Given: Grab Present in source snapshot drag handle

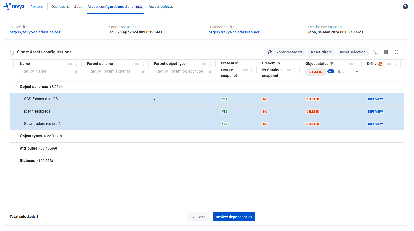Looking at the screenshot, I should pyautogui.click(x=246, y=70).
